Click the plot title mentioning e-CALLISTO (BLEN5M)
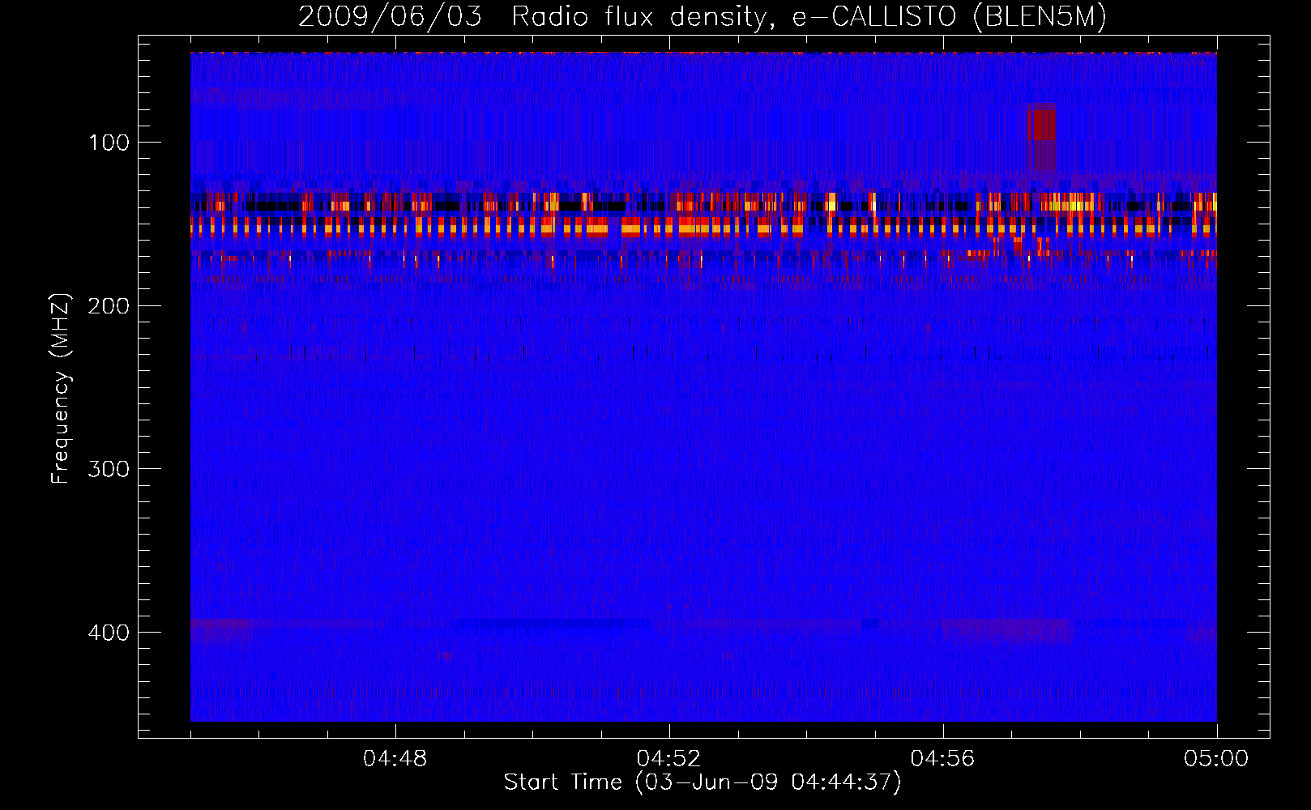 coord(702,16)
